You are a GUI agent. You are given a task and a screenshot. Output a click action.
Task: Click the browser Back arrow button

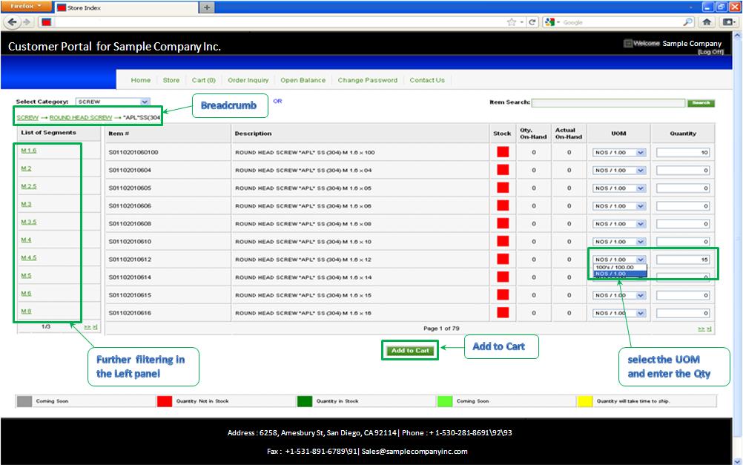[x=13, y=22]
